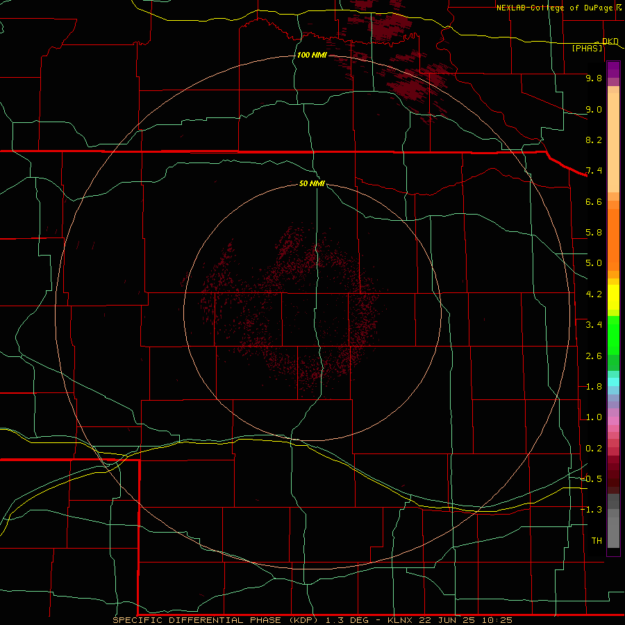
Task: Click the [PHAS] legend heading
Action: 587,48
